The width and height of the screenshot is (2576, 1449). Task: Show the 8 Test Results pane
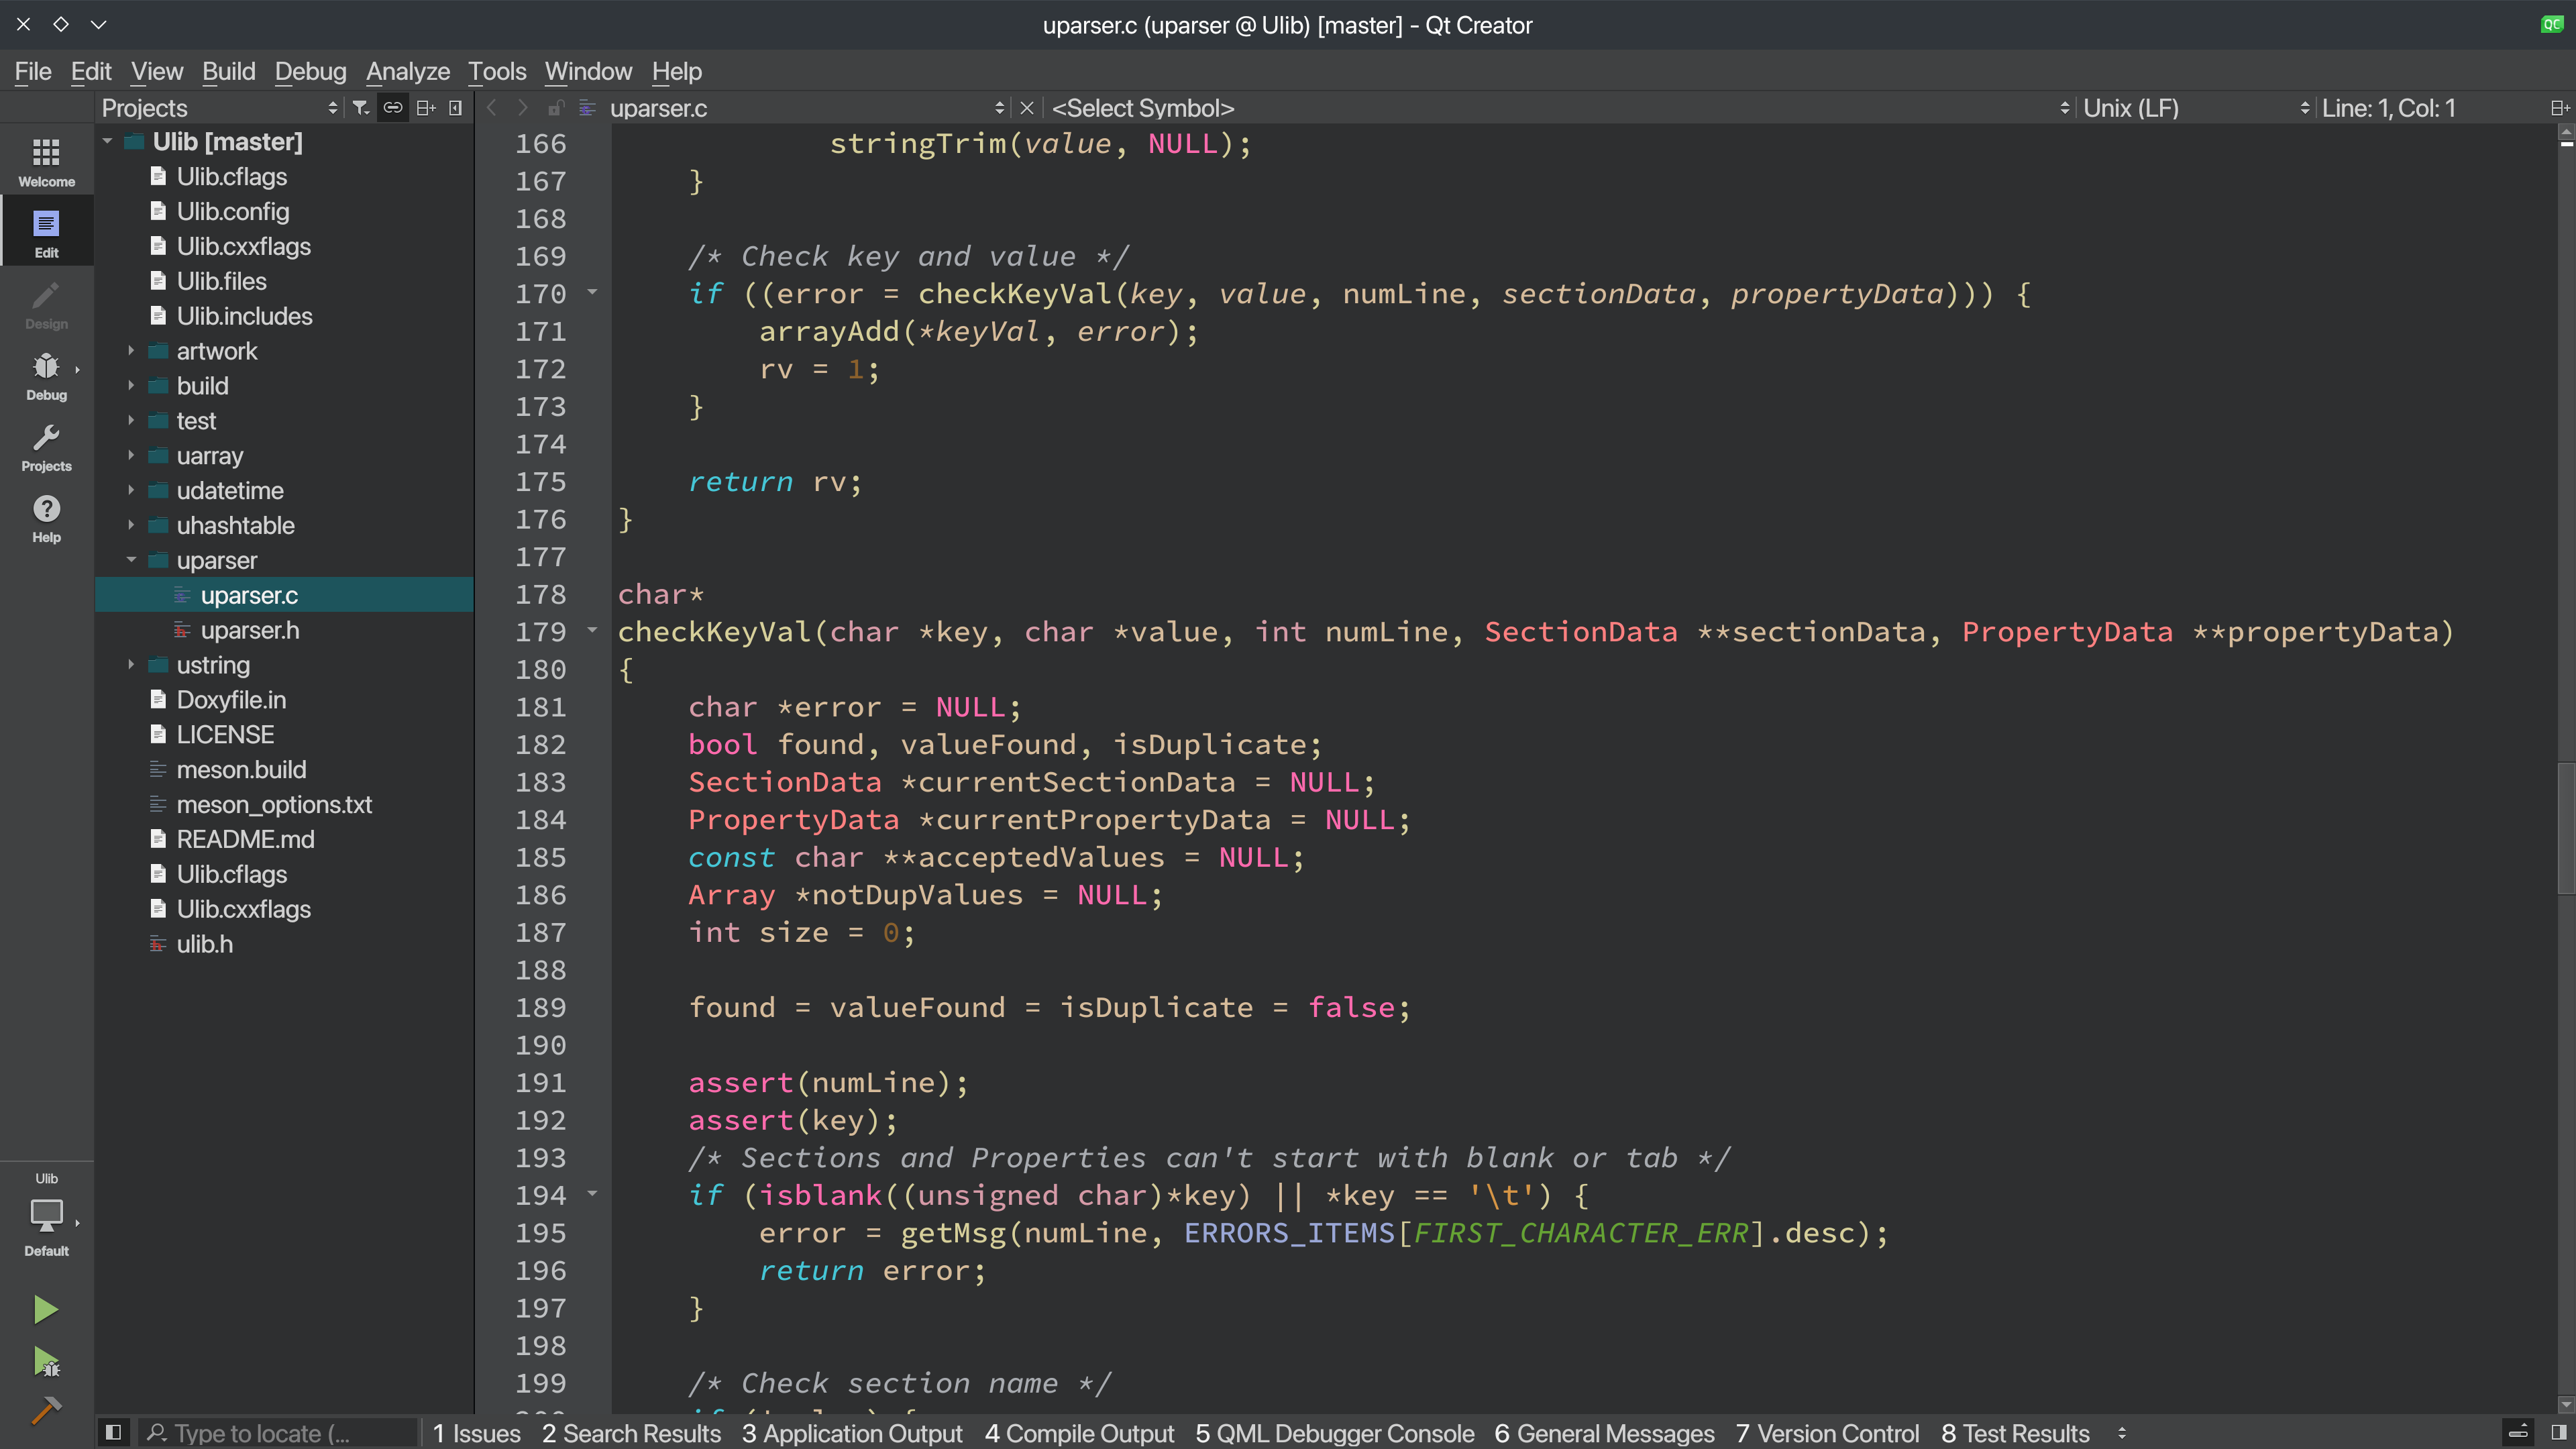click(2015, 1433)
